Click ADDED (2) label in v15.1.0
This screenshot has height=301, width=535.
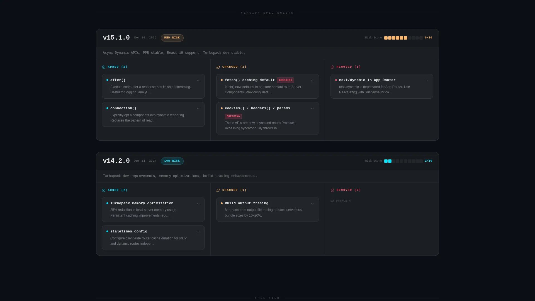[118, 67]
